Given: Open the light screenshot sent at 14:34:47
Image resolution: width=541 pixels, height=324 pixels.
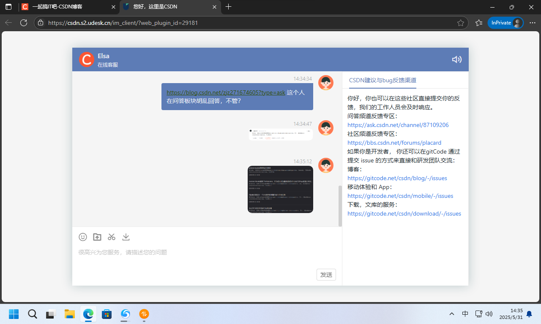Looking at the screenshot, I should (281, 134).
